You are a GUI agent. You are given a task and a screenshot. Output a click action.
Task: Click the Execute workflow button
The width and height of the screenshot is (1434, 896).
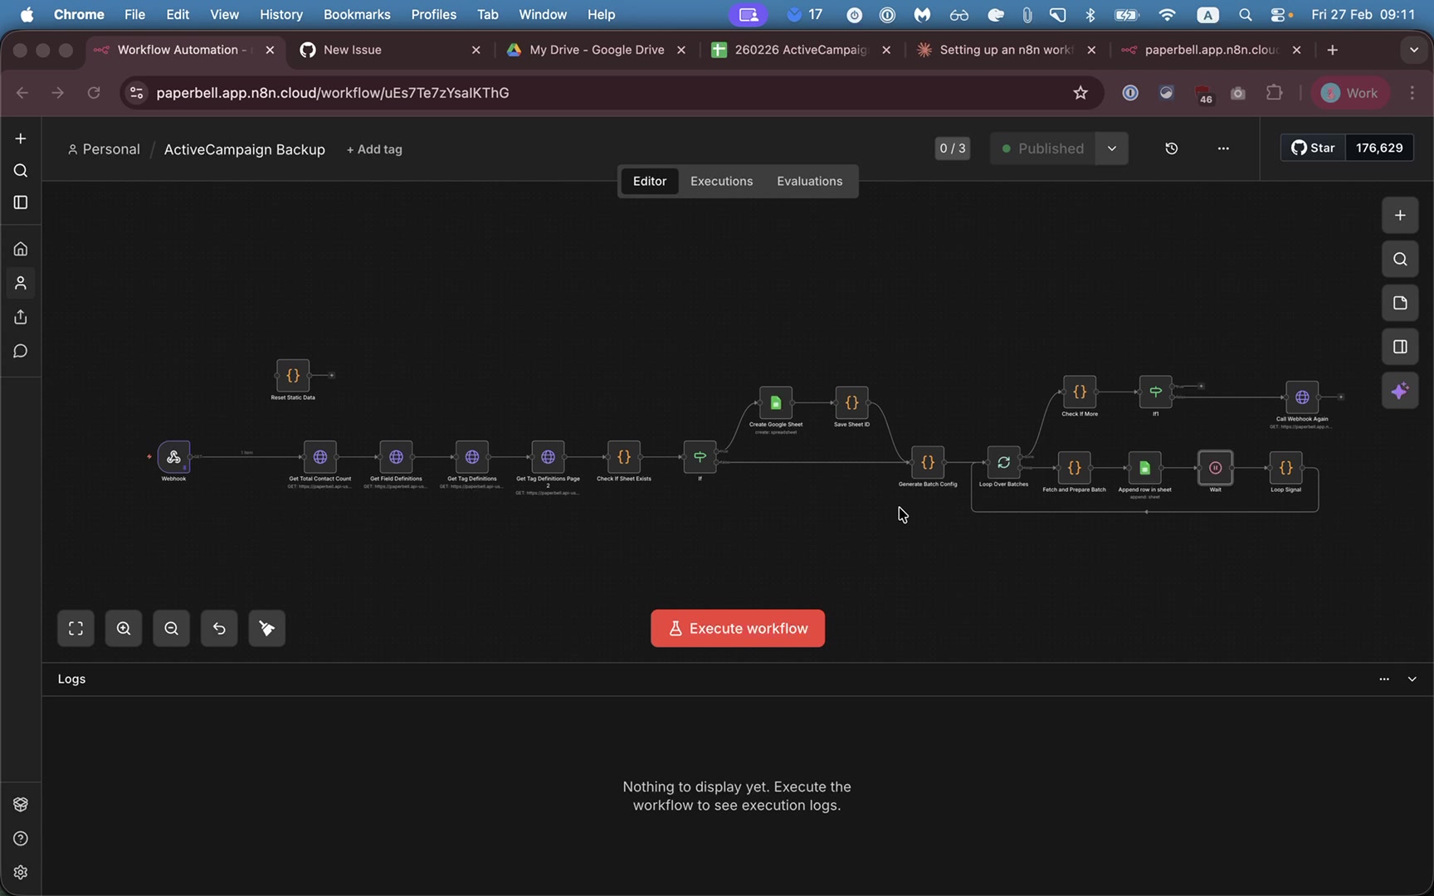tap(737, 629)
